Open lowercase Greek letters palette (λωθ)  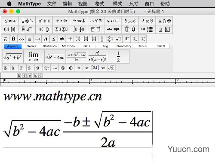(147, 21)
